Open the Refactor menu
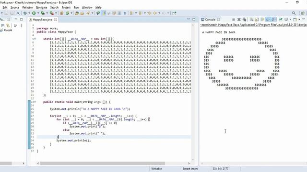The width and height of the screenshot is (307, 172). pos(27,8)
